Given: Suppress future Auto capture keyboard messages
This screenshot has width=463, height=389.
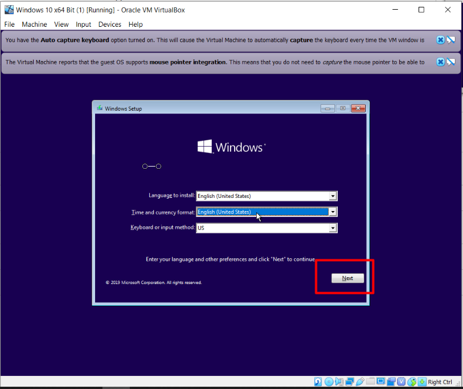Looking at the screenshot, I should tap(451, 40).
